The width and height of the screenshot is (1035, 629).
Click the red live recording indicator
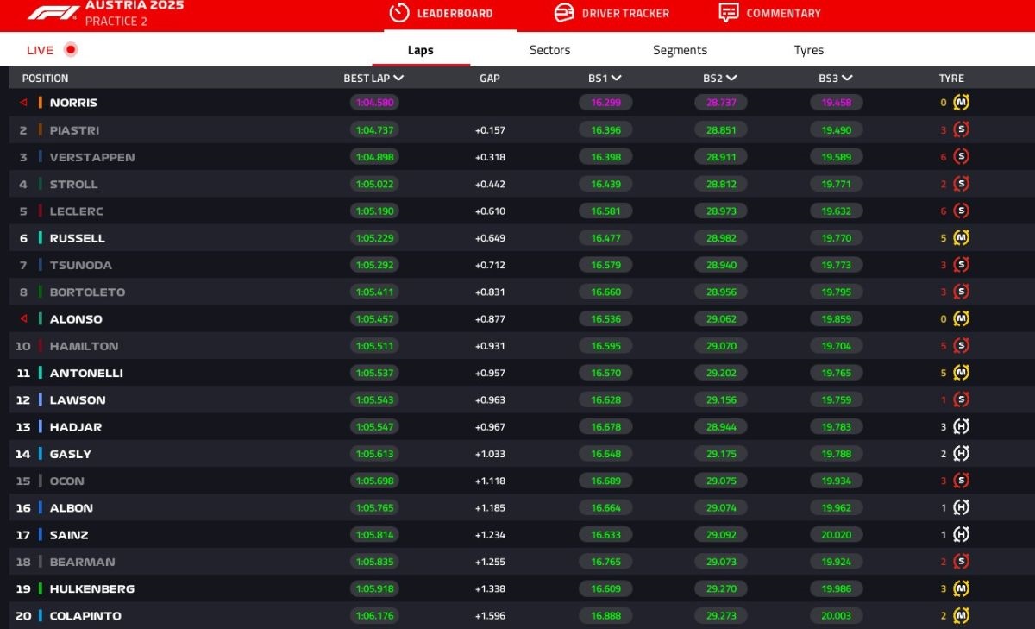[x=71, y=50]
